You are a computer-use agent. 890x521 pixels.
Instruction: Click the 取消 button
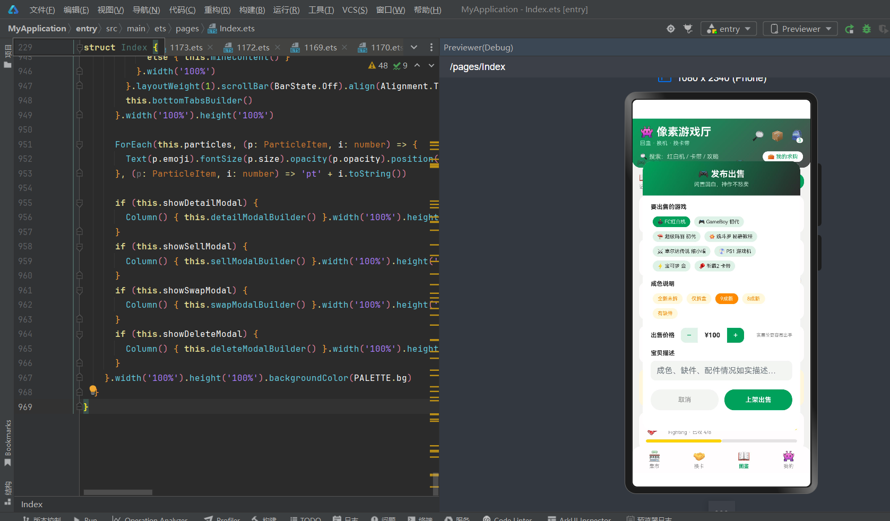pyautogui.click(x=685, y=400)
